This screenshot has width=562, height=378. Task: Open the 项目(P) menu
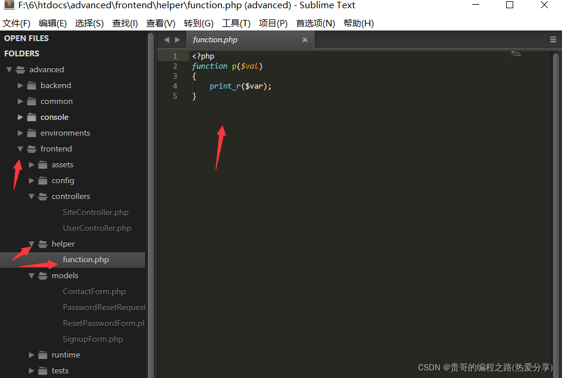273,23
